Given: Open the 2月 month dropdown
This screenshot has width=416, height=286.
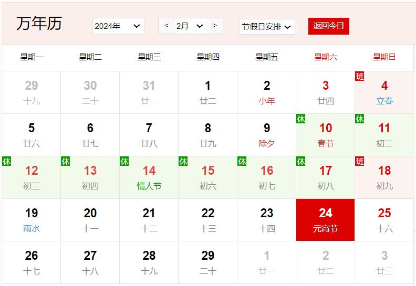Looking at the screenshot, I should pyautogui.click(x=190, y=26).
